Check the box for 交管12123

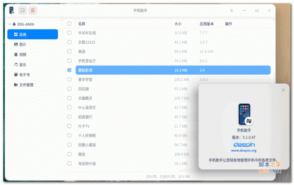tap(70, 42)
